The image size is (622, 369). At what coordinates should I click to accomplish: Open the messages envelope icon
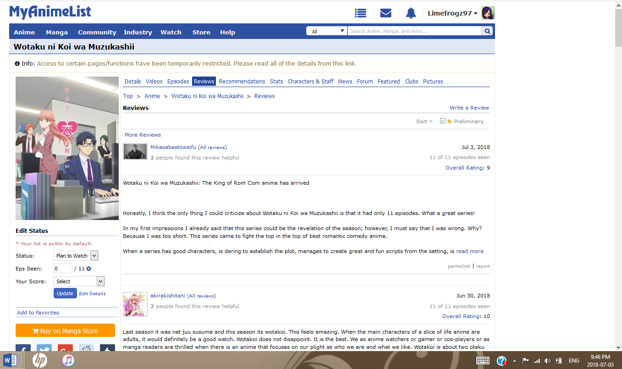pos(385,13)
